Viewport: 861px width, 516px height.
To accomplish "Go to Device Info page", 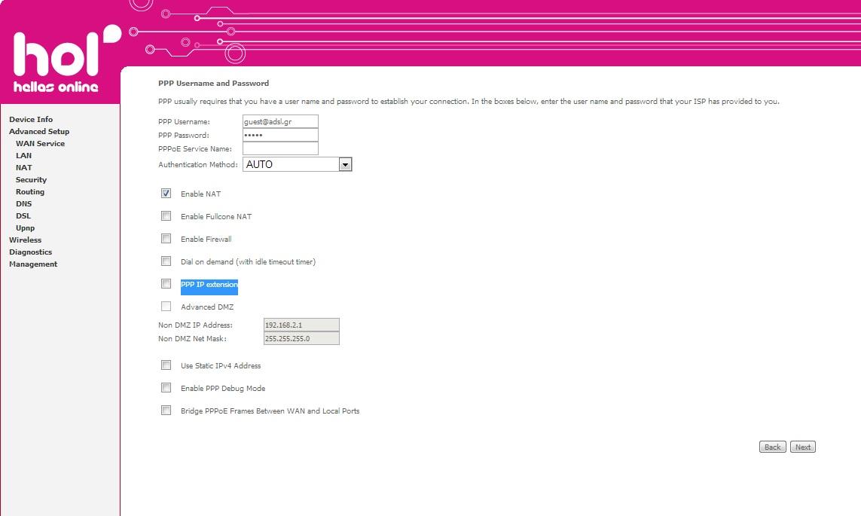I will point(31,119).
